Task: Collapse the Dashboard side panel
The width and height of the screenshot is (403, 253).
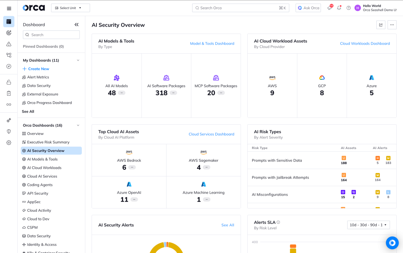Action: [77, 25]
